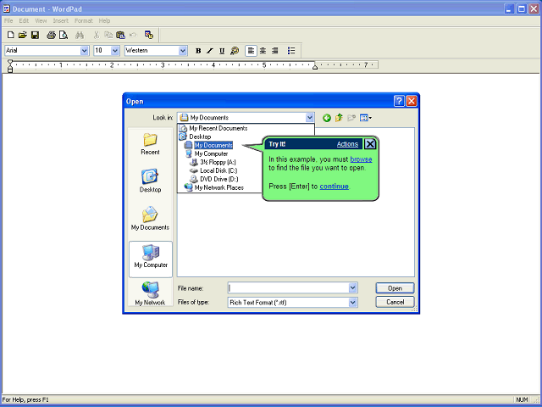Click in the File name text field
Viewport: 542px width, 407px height.
288,288
